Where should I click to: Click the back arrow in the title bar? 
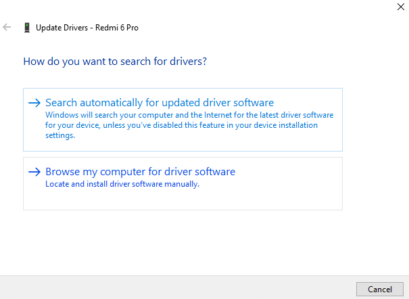(x=7, y=28)
